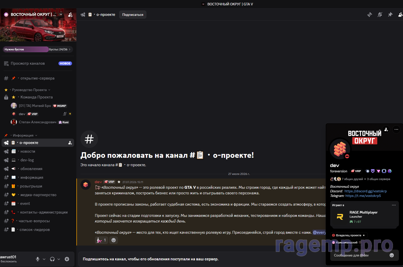Viewport: 403px width, 267px height.
Task: Open the more options button in dev profile
Action: 396,129
